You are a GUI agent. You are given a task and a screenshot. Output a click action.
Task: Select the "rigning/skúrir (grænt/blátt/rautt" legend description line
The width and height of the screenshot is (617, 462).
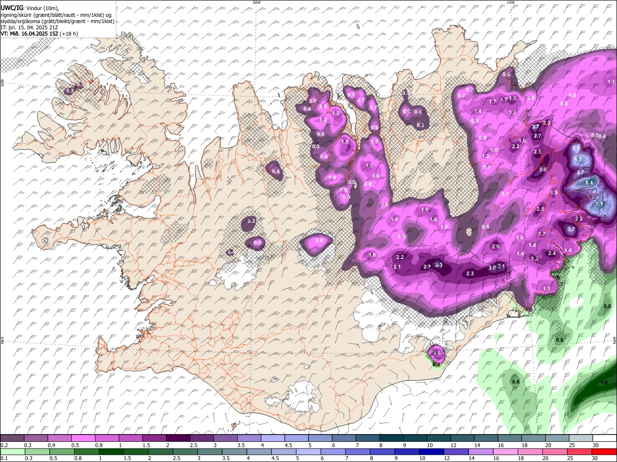[x=55, y=14]
